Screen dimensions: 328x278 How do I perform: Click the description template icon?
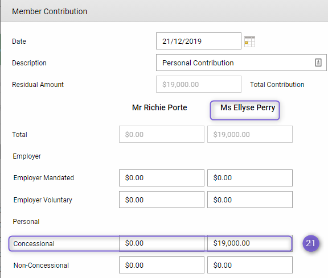[318, 63]
